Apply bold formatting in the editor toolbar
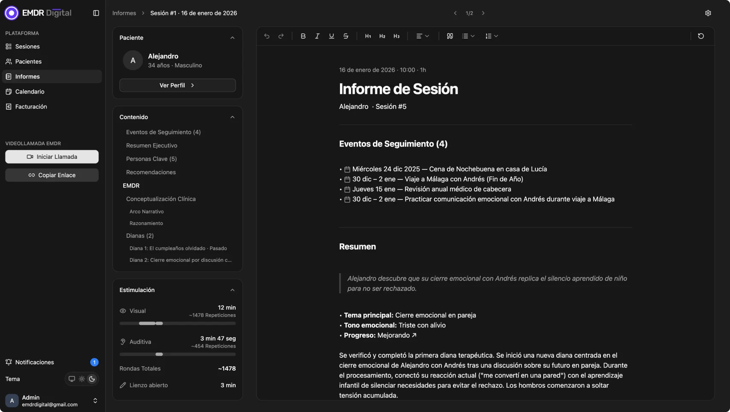 (303, 36)
